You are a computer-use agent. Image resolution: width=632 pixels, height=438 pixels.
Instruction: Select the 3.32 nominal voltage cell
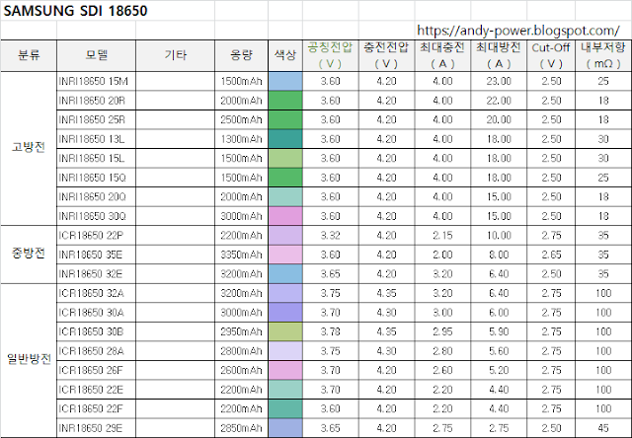click(x=330, y=235)
